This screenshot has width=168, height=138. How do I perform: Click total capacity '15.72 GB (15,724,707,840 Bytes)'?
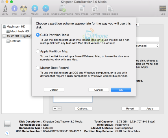click(x=135, y=122)
